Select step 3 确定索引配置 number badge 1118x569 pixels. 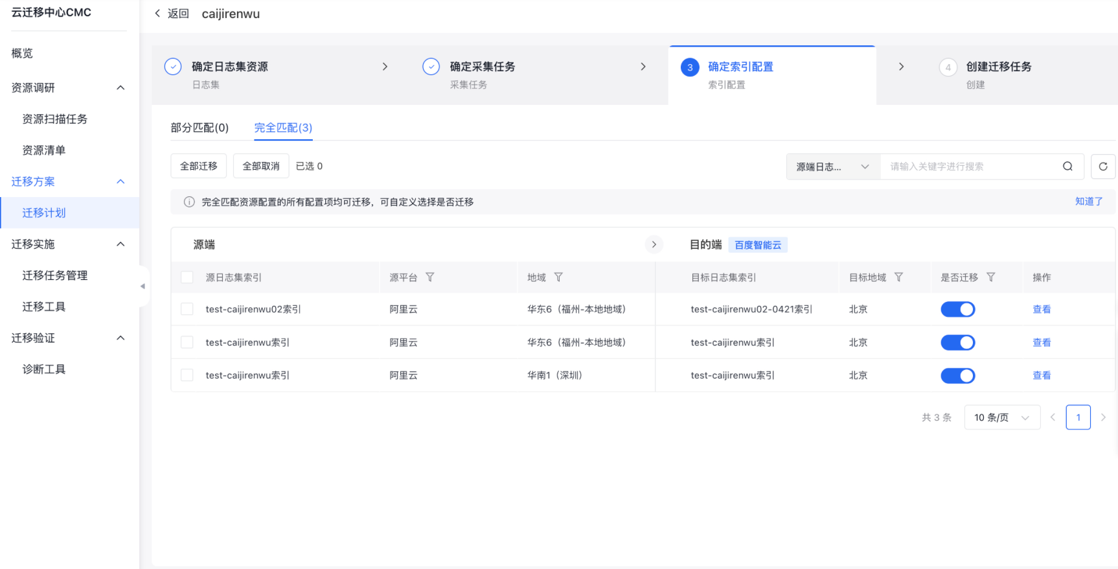pyautogui.click(x=690, y=67)
